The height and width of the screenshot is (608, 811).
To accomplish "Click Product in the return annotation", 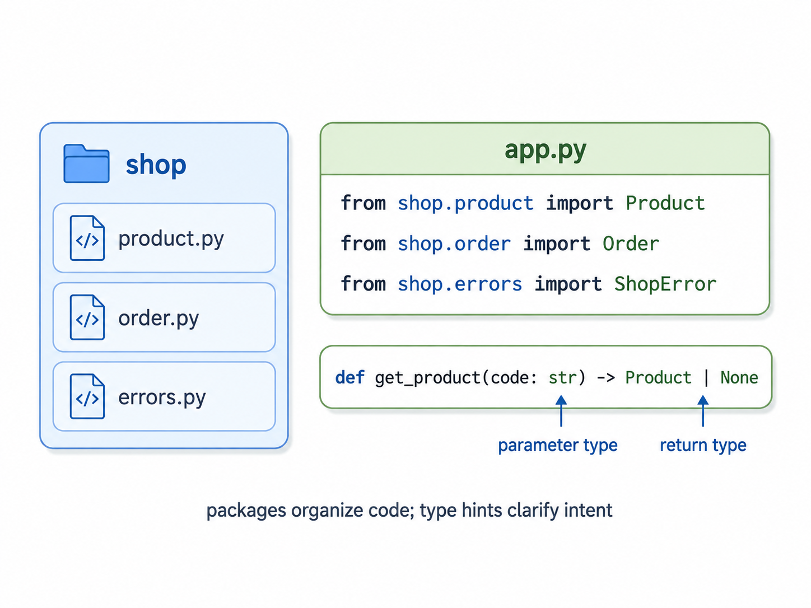I will click(658, 378).
